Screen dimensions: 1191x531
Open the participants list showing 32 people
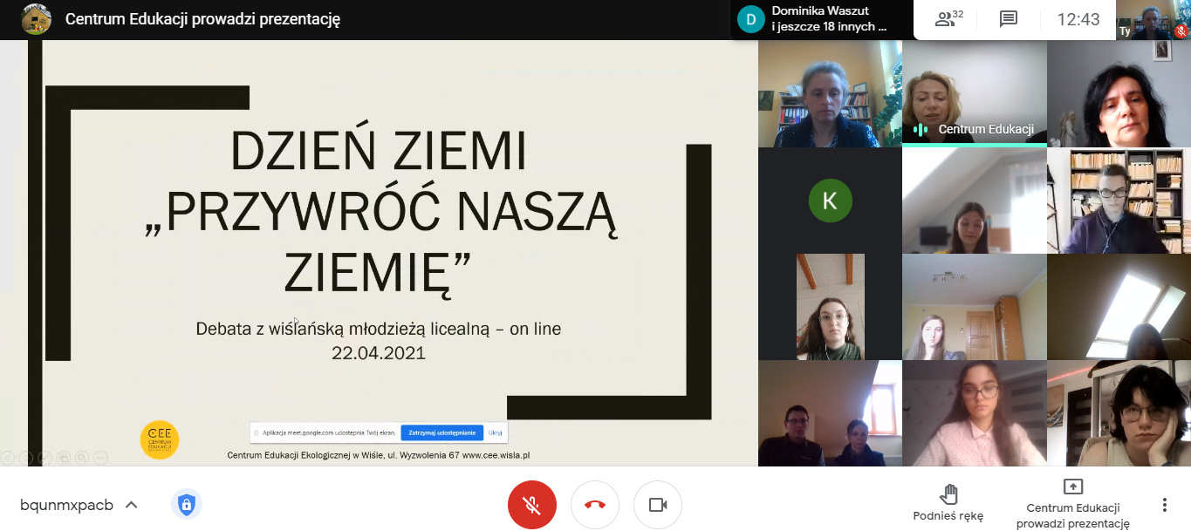(x=948, y=19)
